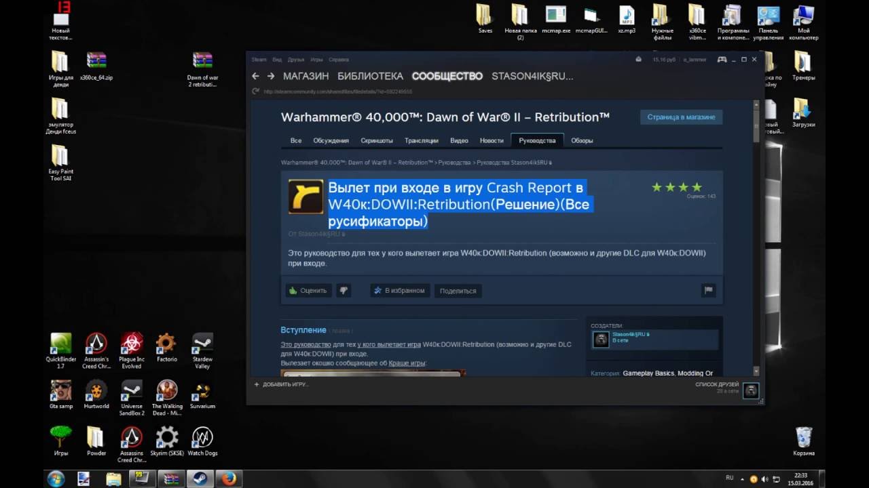Click Поделиться share button
Image resolution: width=869 pixels, height=488 pixels.
(x=458, y=291)
